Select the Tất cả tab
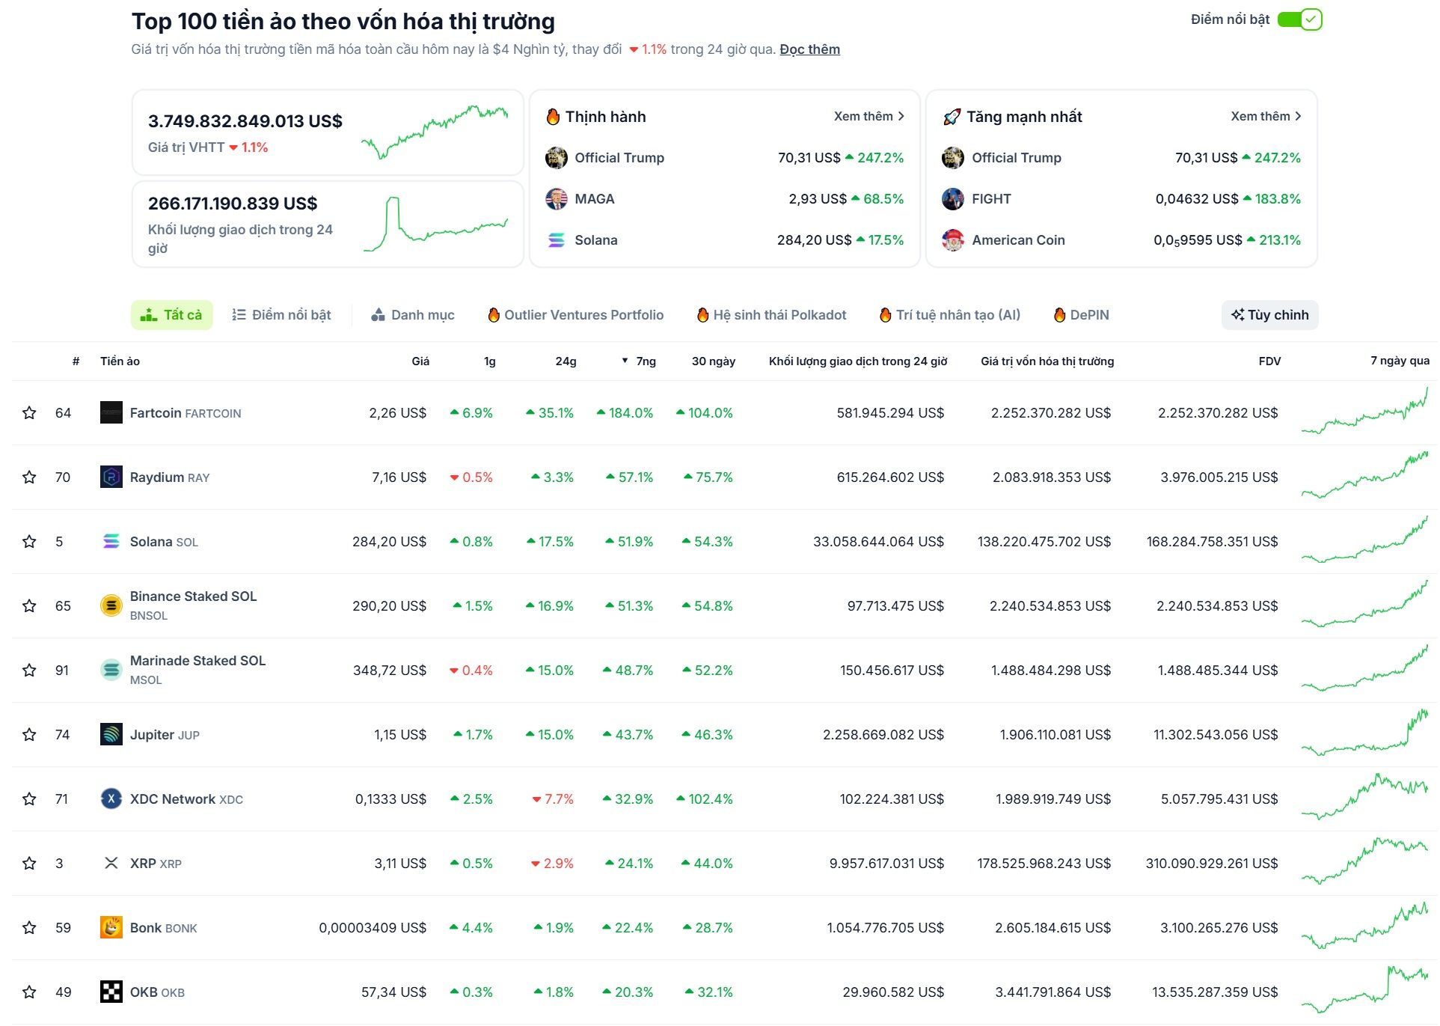 coord(172,315)
